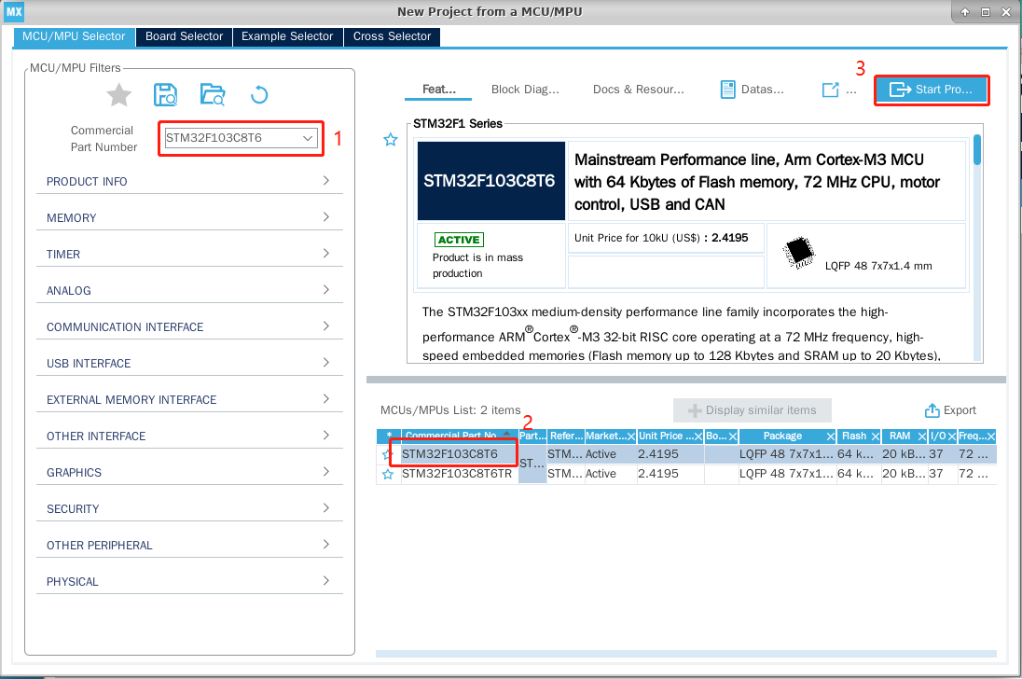Image resolution: width=1022 pixels, height=679 pixels.
Task: Switch to Example Selector tab
Action: click(287, 36)
